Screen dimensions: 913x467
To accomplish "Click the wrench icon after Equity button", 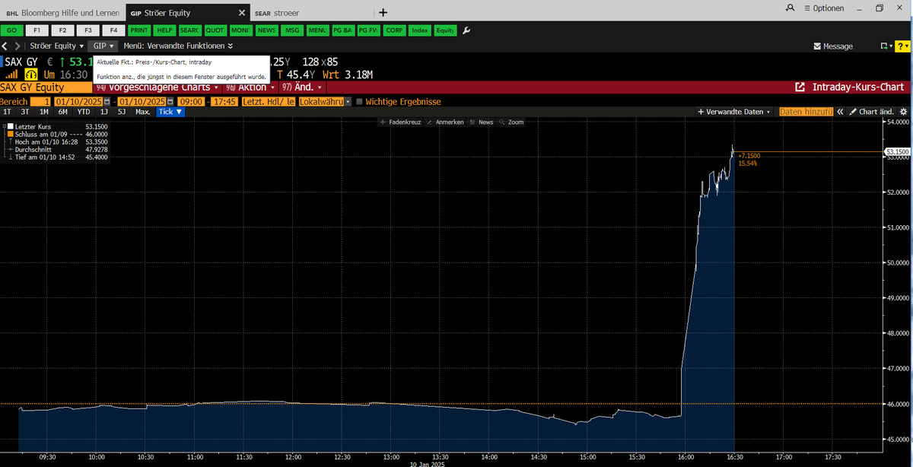I will coord(466,30).
